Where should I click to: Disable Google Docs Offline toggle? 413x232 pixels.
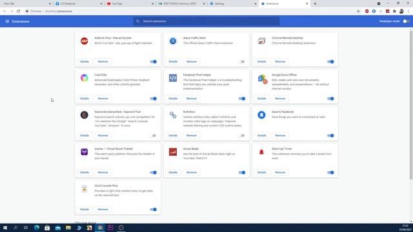pyautogui.click(x=330, y=99)
